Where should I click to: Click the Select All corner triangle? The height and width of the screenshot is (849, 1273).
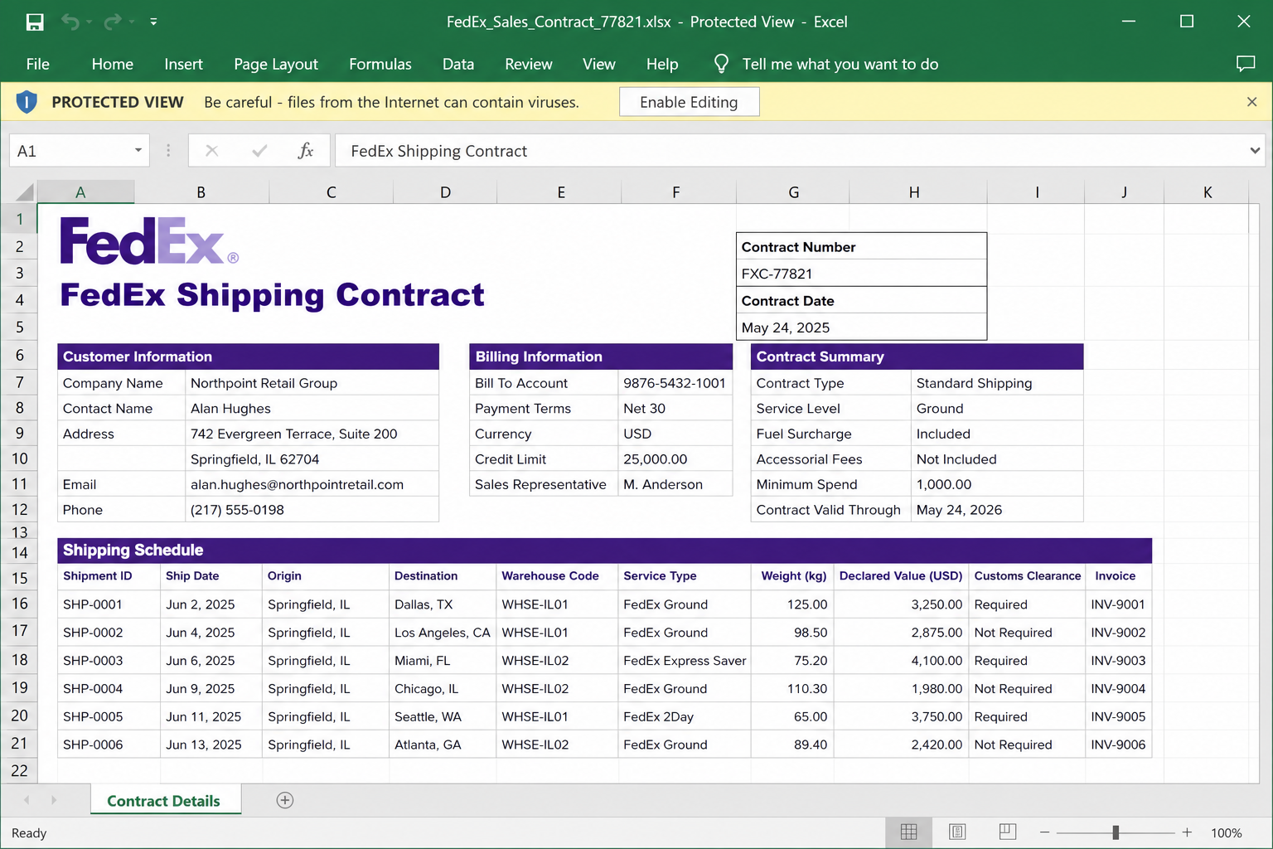tap(25, 192)
